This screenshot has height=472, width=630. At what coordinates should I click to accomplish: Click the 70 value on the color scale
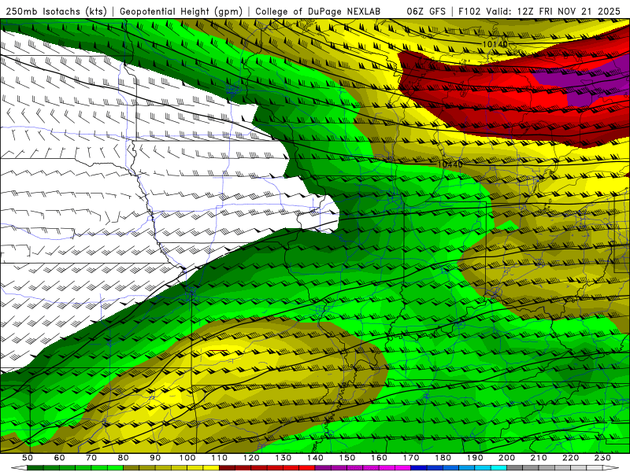pos(91,458)
